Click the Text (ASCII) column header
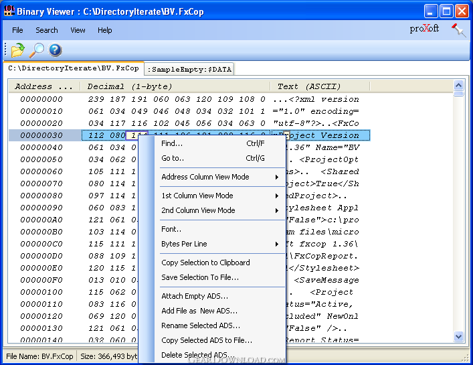This screenshot has height=365, width=473. tap(320, 86)
